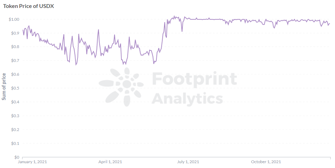Click the $0.5 y-axis label
This screenshot has width=335, height=168.
[x=15, y=88]
